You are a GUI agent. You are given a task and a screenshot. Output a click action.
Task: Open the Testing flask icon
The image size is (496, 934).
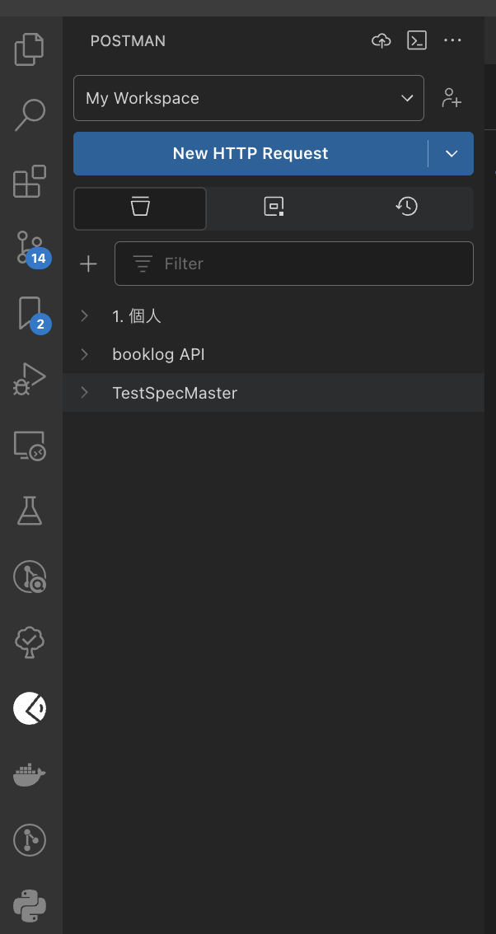coord(30,511)
